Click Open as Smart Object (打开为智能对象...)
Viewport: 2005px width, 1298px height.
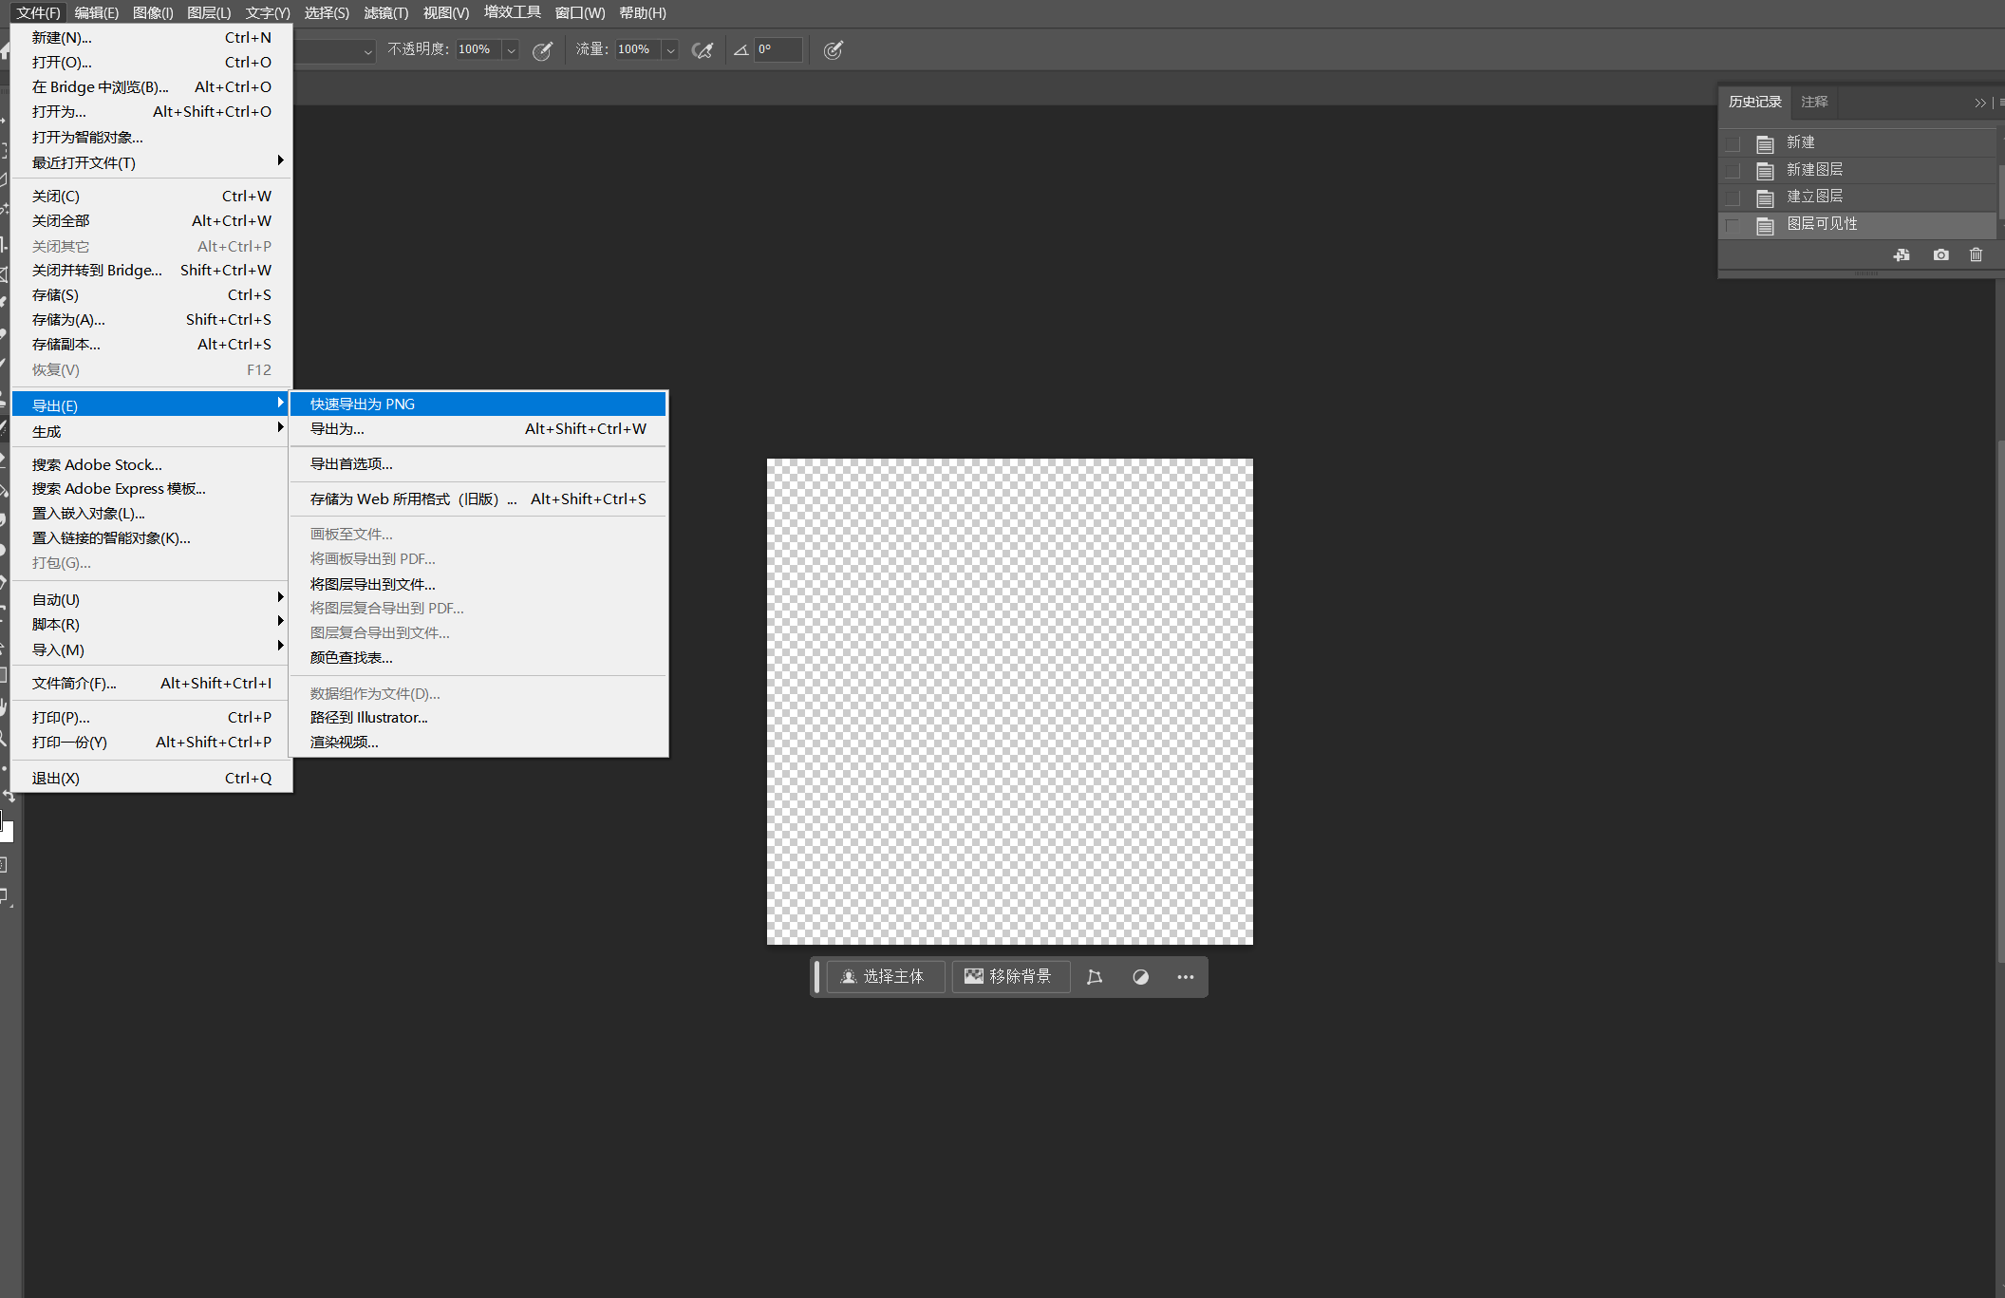point(151,138)
